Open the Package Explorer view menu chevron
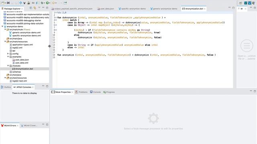 tap(39, 8)
